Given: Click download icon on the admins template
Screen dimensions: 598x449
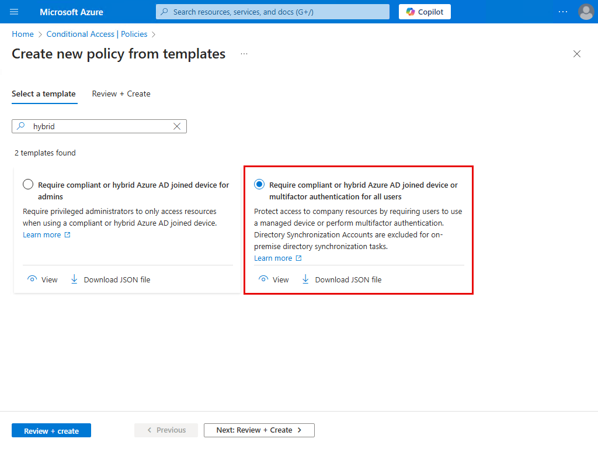Looking at the screenshot, I should [x=74, y=279].
